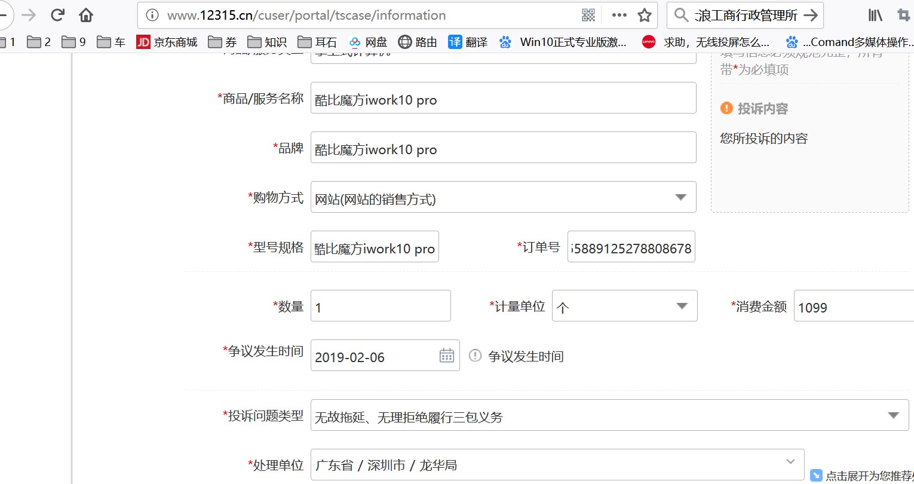Open the 路由 bookmark
The height and width of the screenshot is (484, 914).
point(418,42)
